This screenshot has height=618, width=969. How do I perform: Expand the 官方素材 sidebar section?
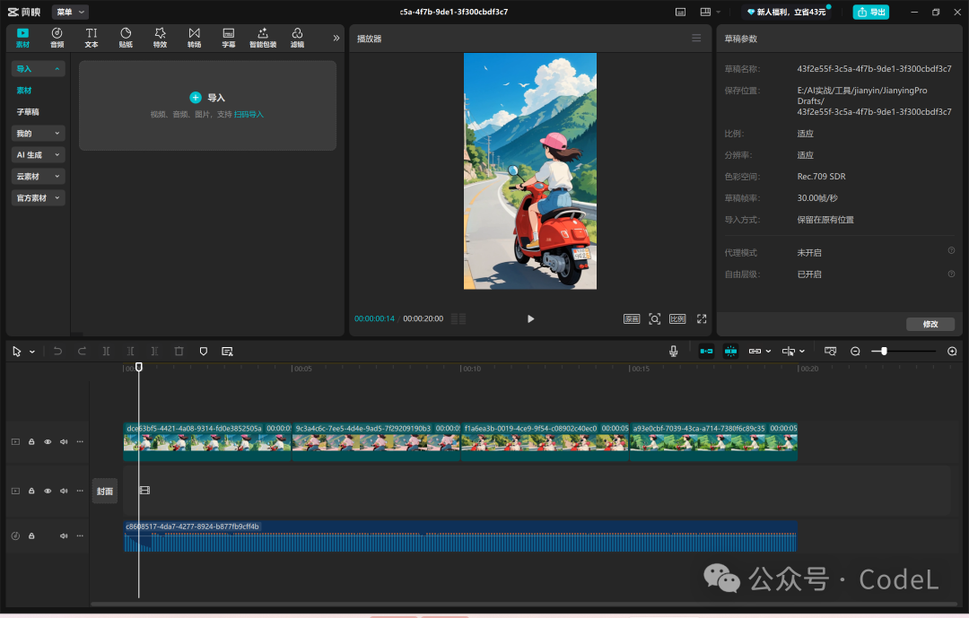click(x=38, y=198)
